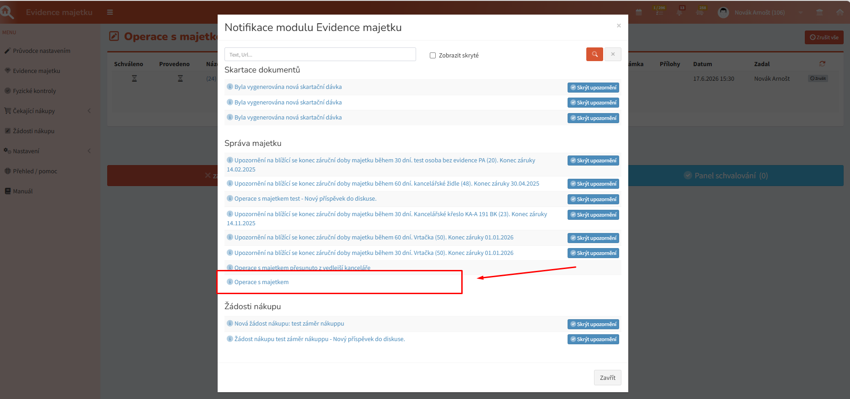Click the Text, Url search input field
850x399 pixels.
pos(320,54)
